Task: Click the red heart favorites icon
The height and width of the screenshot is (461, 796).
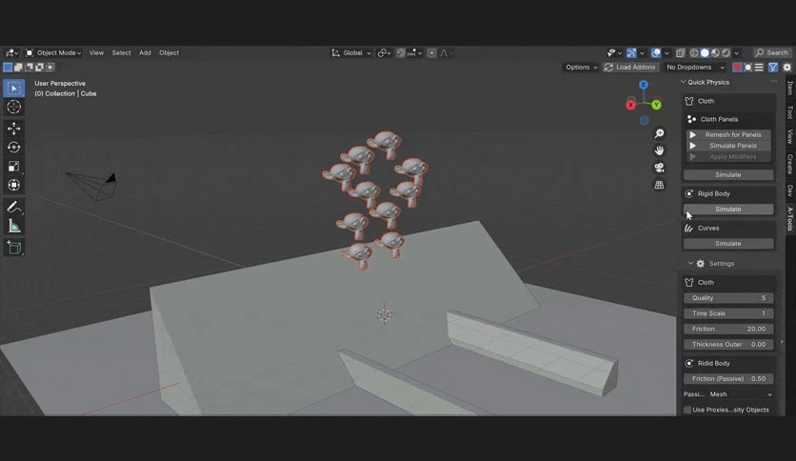Action: coord(737,67)
